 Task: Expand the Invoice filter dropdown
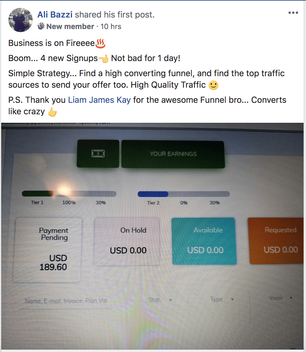point(281,298)
